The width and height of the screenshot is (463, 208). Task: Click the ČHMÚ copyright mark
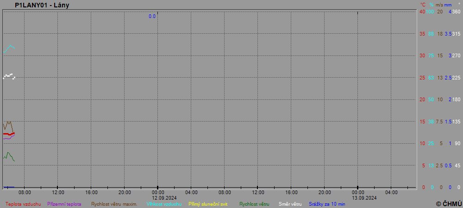pyautogui.click(x=449, y=203)
